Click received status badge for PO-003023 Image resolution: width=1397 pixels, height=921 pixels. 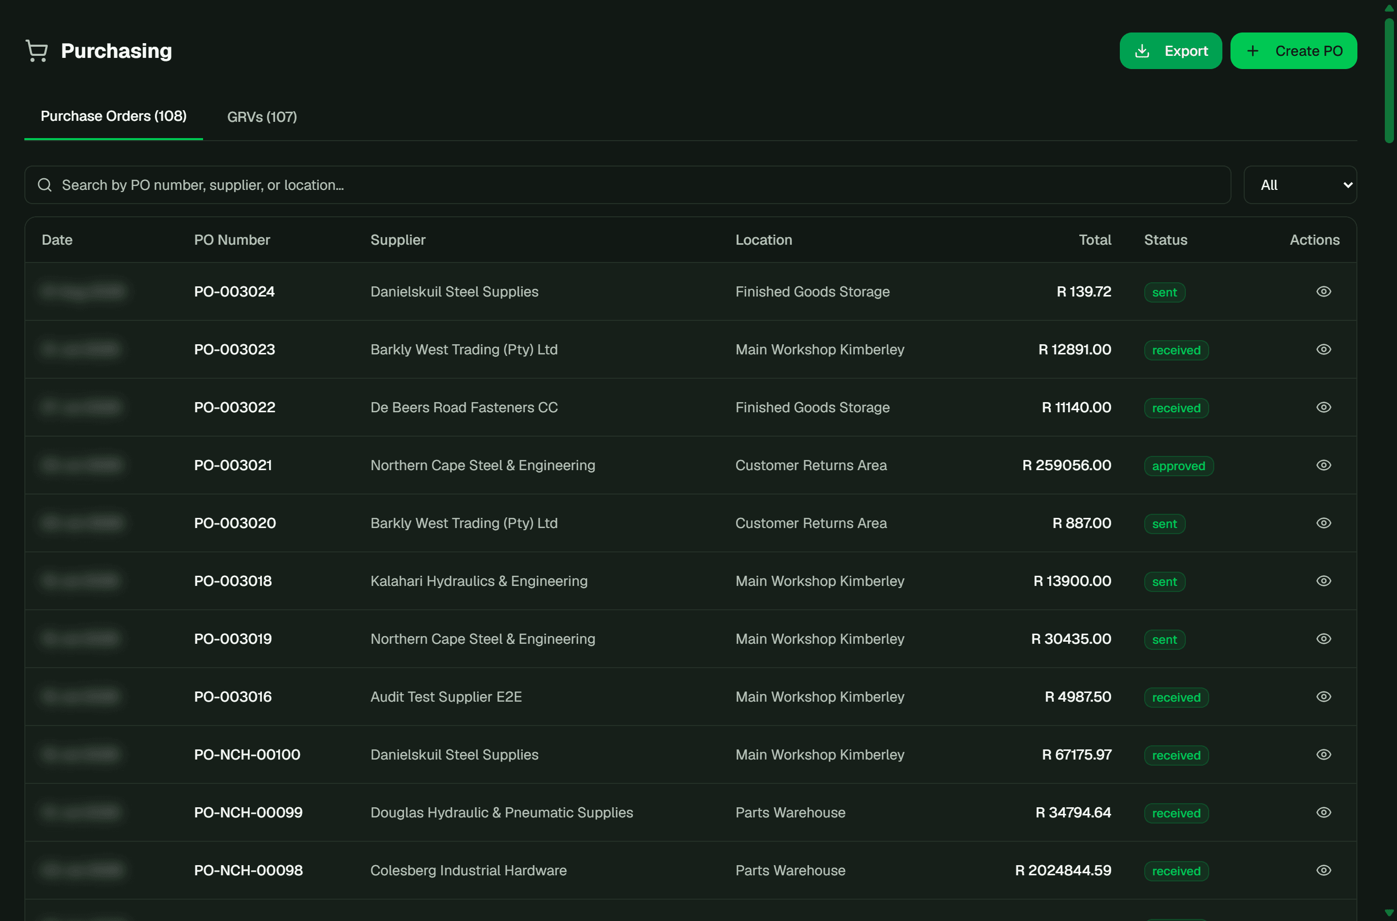pyautogui.click(x=1176, y=350)
